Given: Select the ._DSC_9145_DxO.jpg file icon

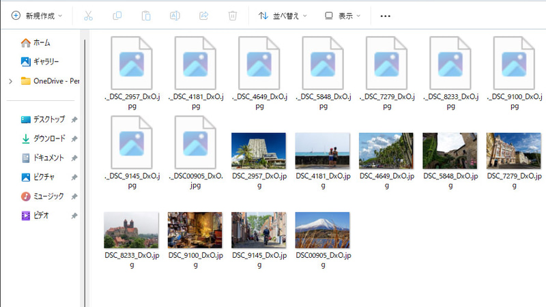Looking at the screenshot, I should pos(132,143).
